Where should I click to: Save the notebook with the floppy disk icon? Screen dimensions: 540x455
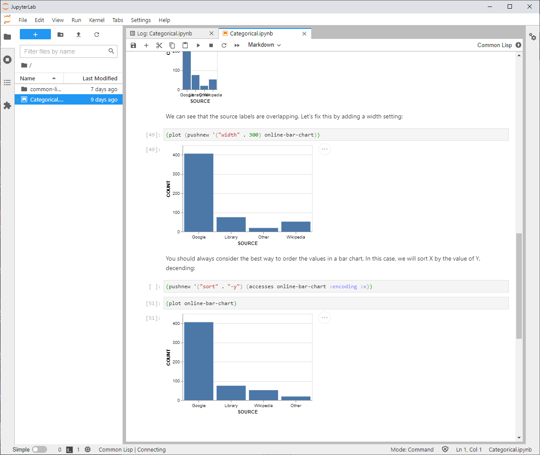click(x=133, y=45)
